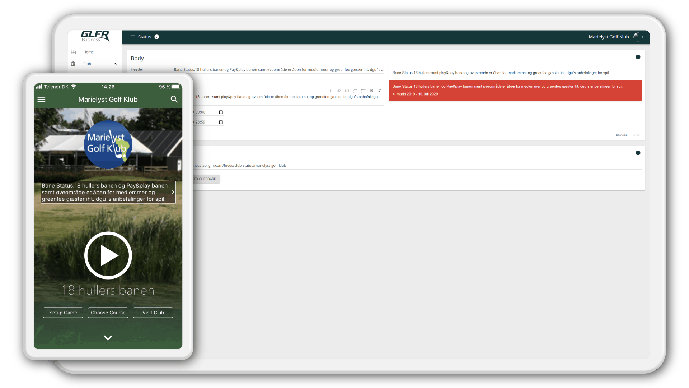689x388 pixels.
Task: Click the GLFR Business logo
Action: point(95,37)
